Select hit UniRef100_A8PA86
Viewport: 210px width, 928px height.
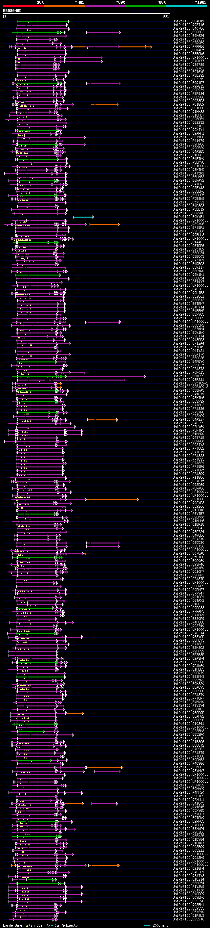pyautogui.click(x=188, y=489)
